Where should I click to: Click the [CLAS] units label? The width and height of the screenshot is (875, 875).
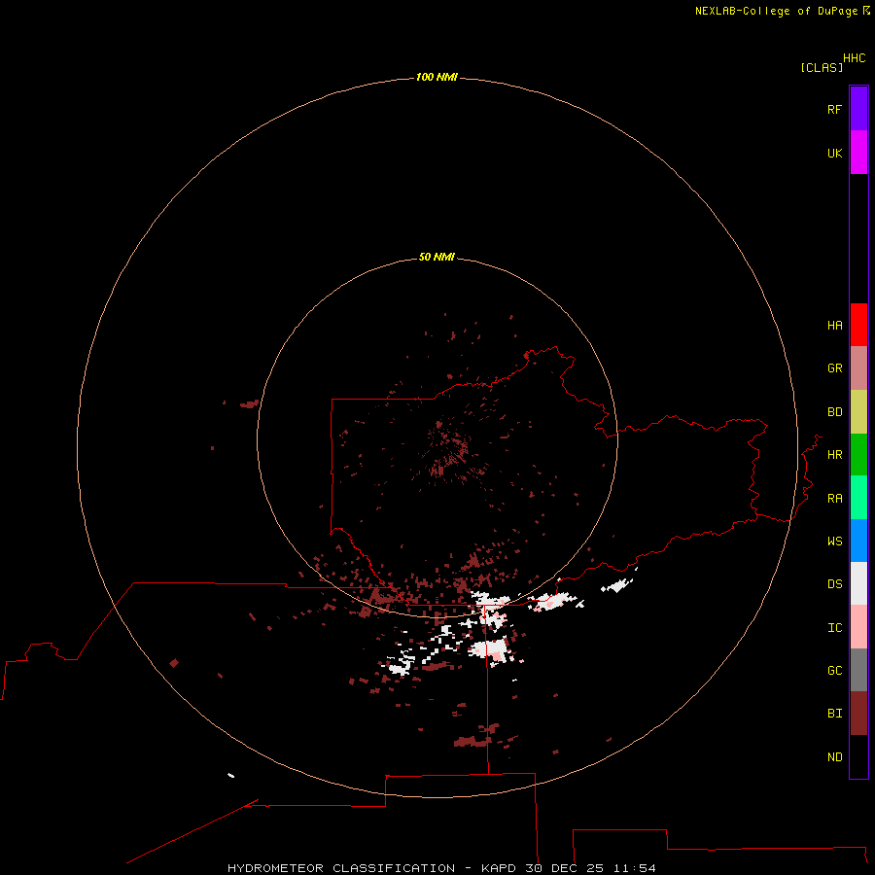coord(822,67)
